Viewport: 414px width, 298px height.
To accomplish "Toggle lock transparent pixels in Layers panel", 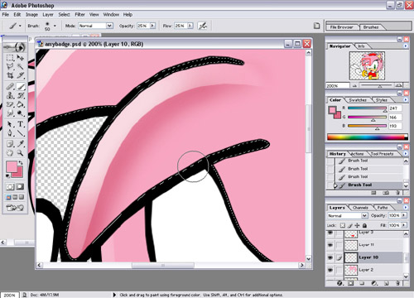I will (343, 225).
